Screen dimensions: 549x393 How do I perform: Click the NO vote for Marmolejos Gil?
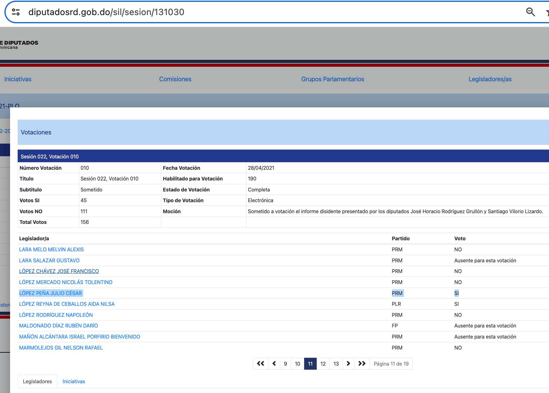[458, 348]
